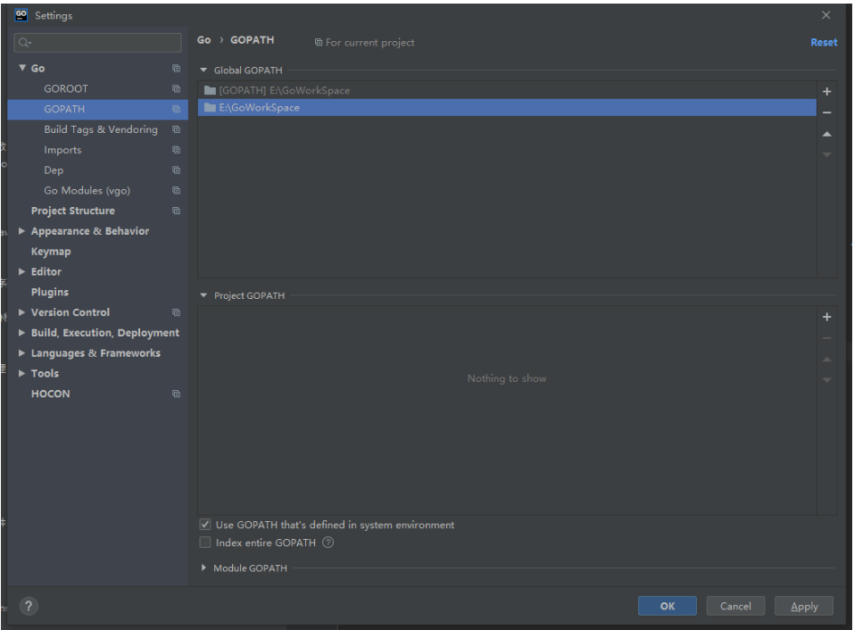This screenshot has height=630, width=854.
Task: Uncheck 'Use GOPATH that's defined in system environment'
Action: tap(205, 525)
